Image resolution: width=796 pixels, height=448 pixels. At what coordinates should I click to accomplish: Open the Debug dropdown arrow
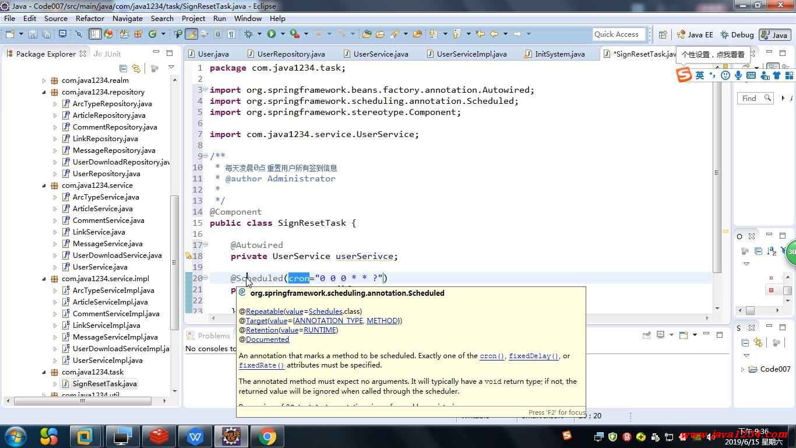(x=259, y=34)
